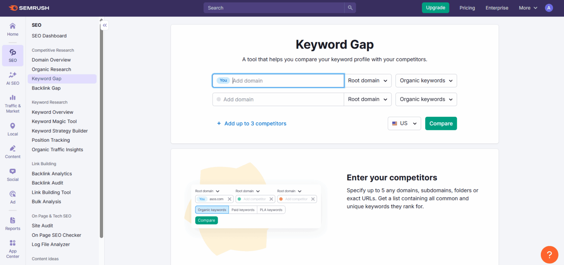Screen dimensions: 564x265
Task: Select Backlink Gap in SEO menu
Action: 46,88
